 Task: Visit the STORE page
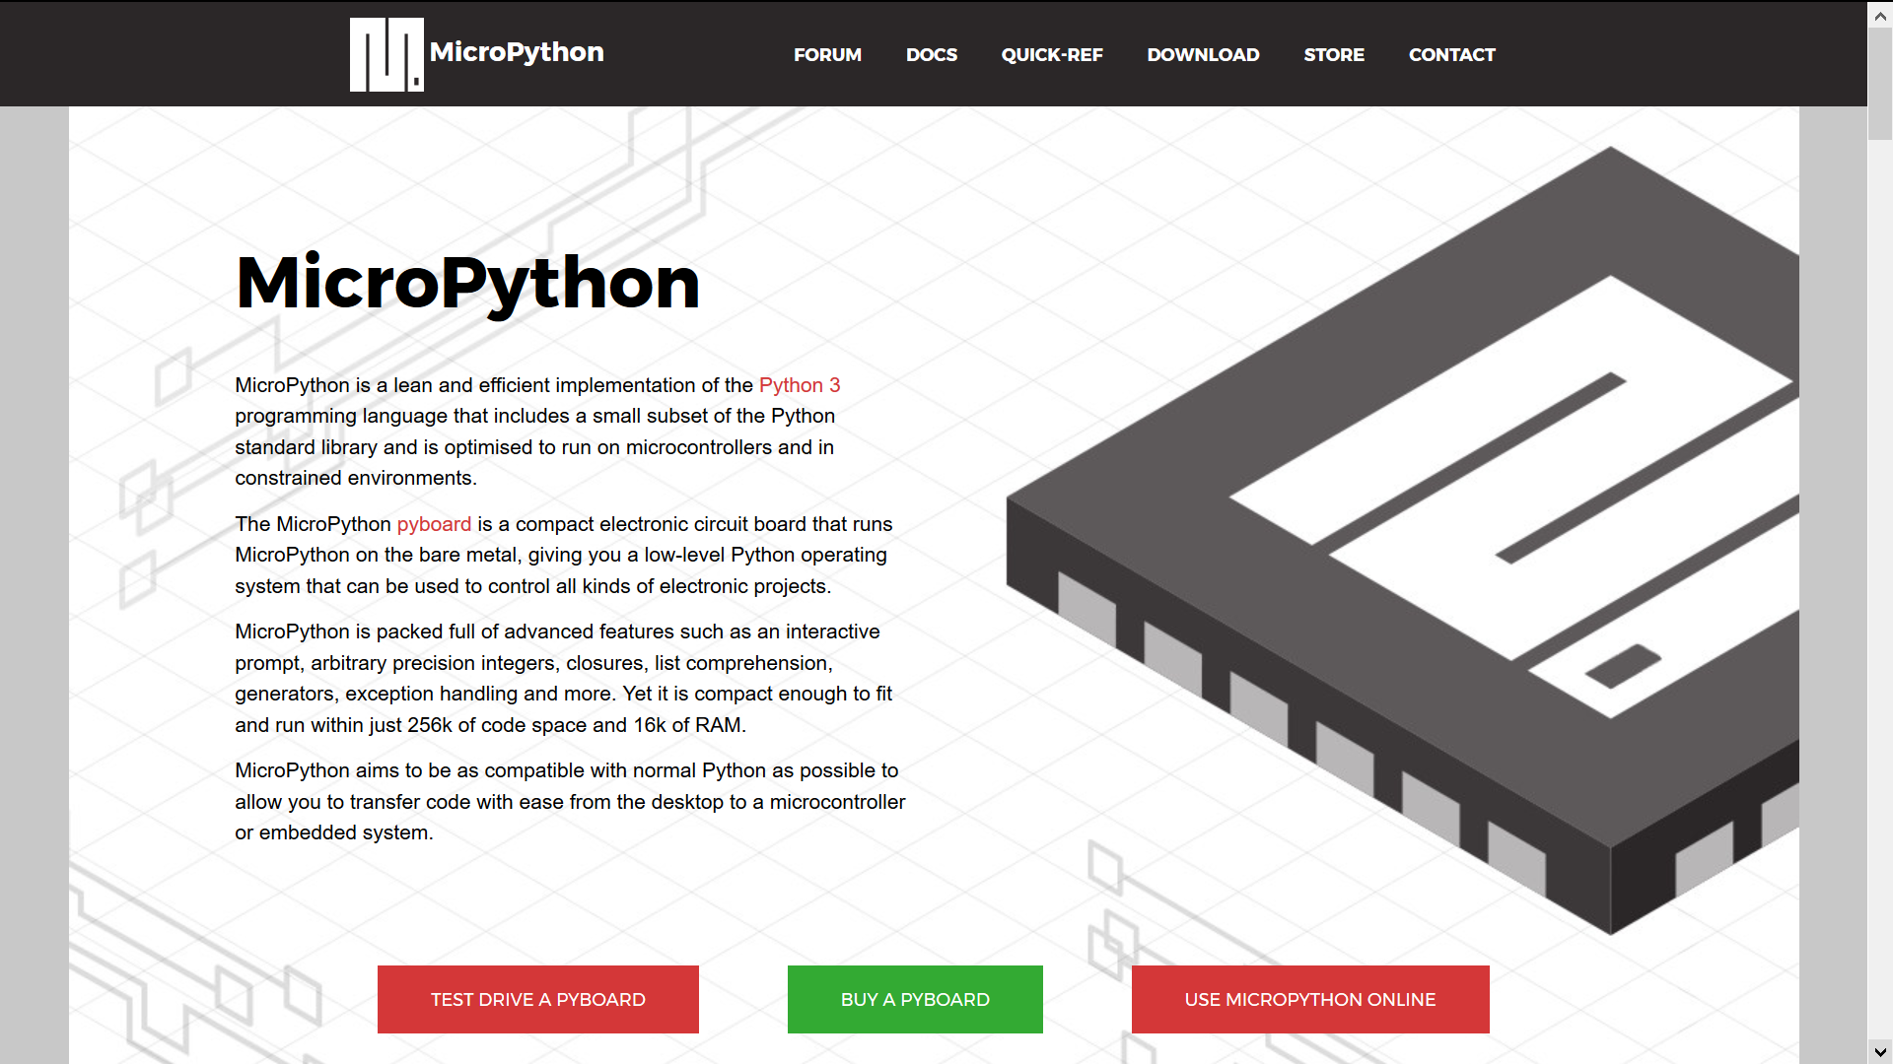(x=1333, y=55)
